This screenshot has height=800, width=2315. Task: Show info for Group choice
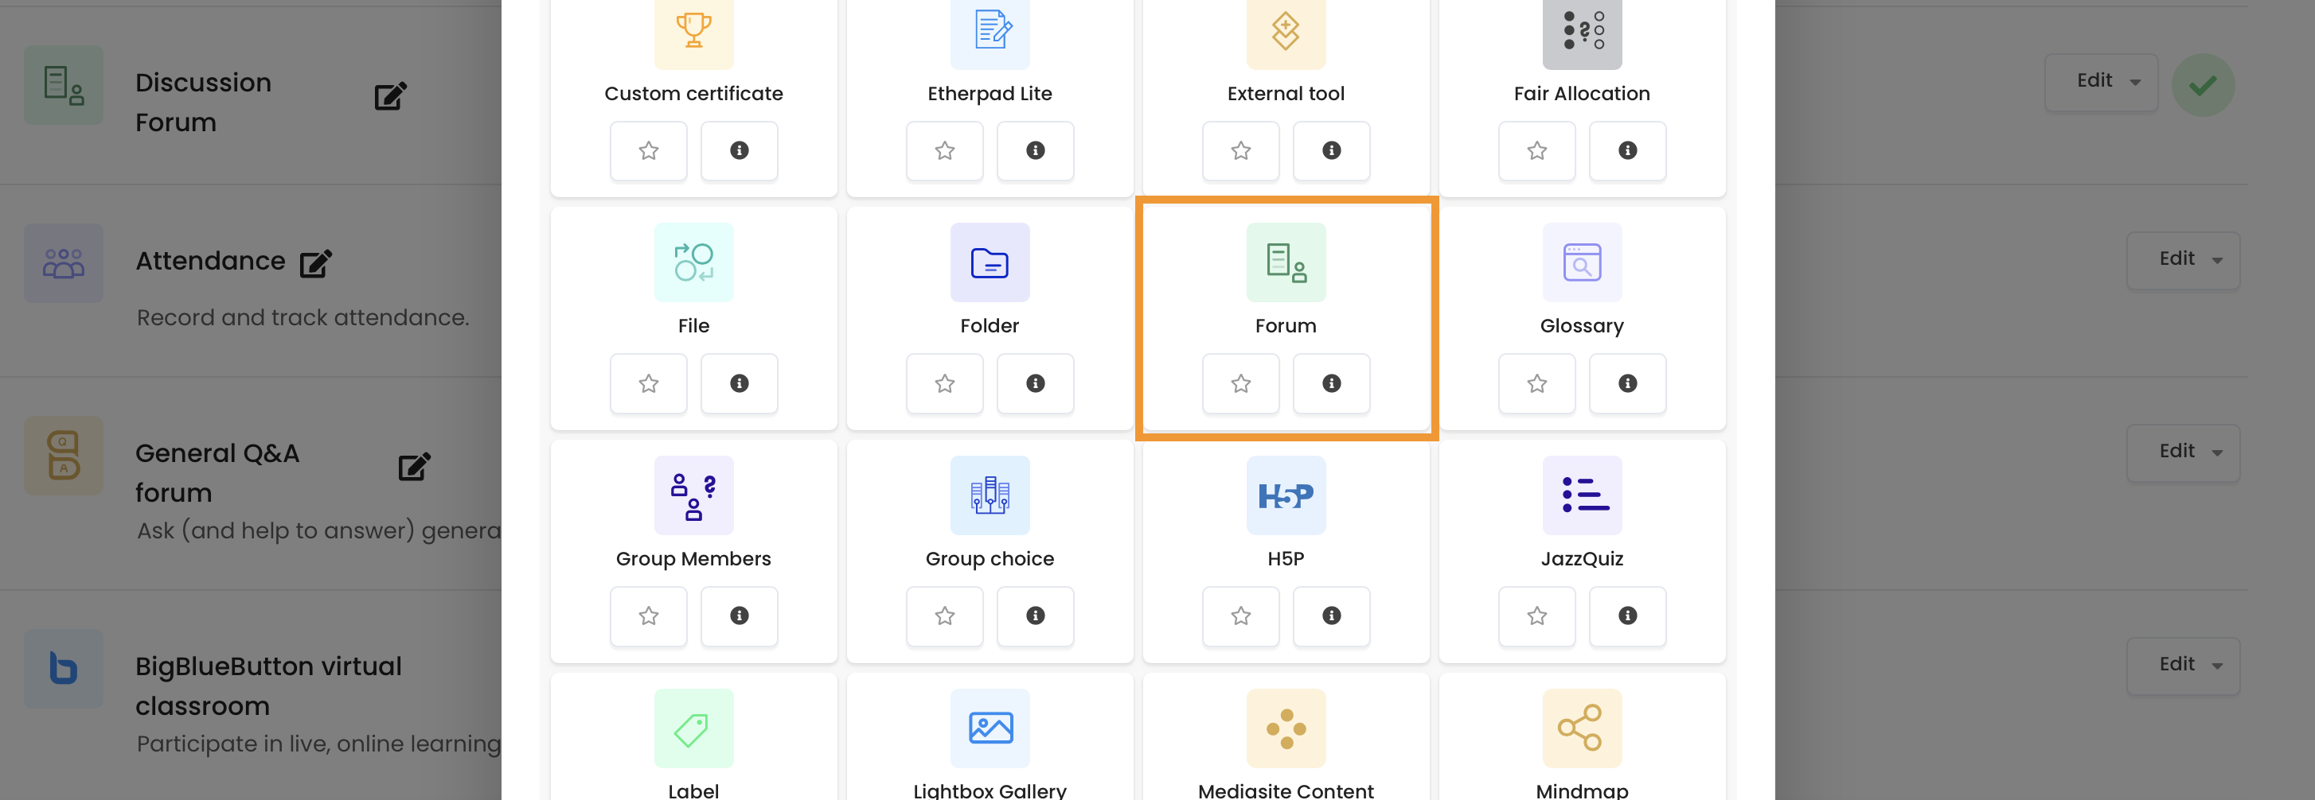click(1035, 616)
